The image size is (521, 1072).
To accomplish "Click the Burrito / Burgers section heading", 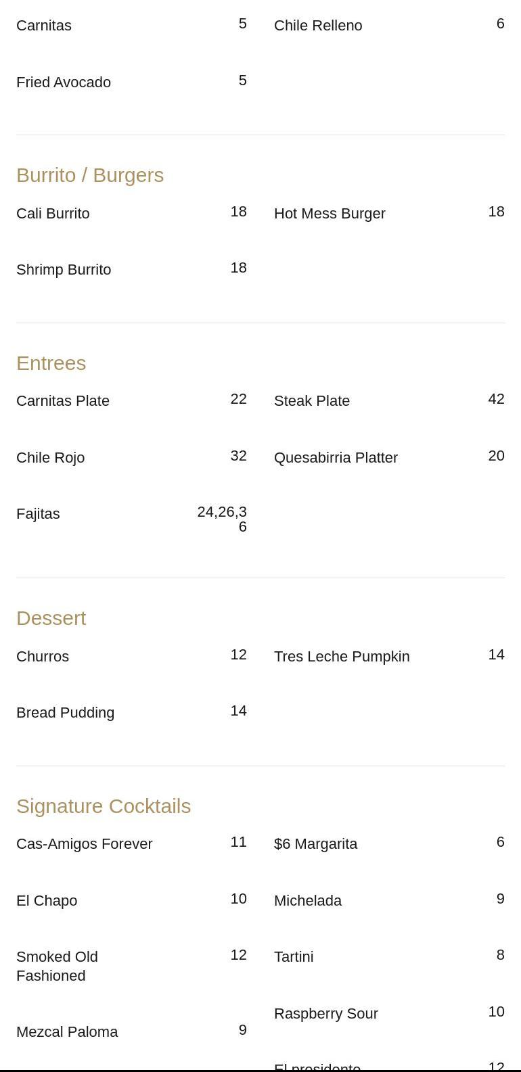I will tap(90, 175).
